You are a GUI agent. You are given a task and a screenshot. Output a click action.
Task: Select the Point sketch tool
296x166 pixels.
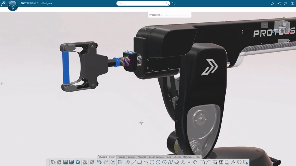click(189, 162)
